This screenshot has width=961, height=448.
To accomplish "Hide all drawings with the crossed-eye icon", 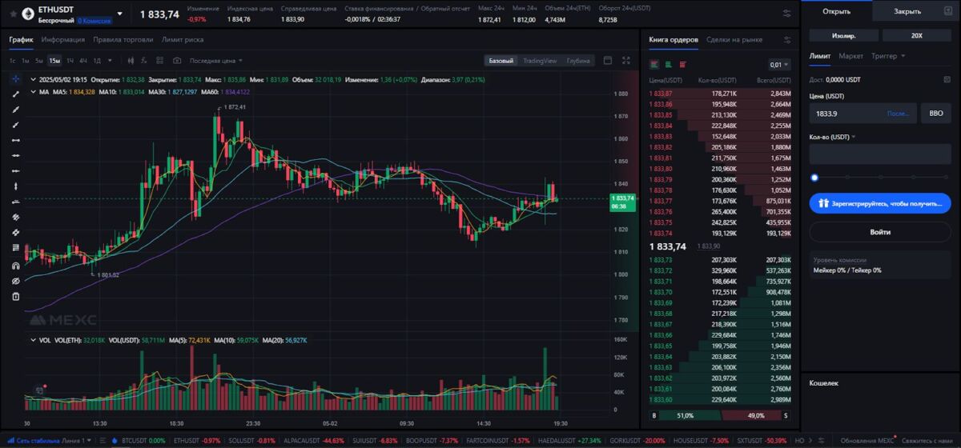I will coord(15,281).
